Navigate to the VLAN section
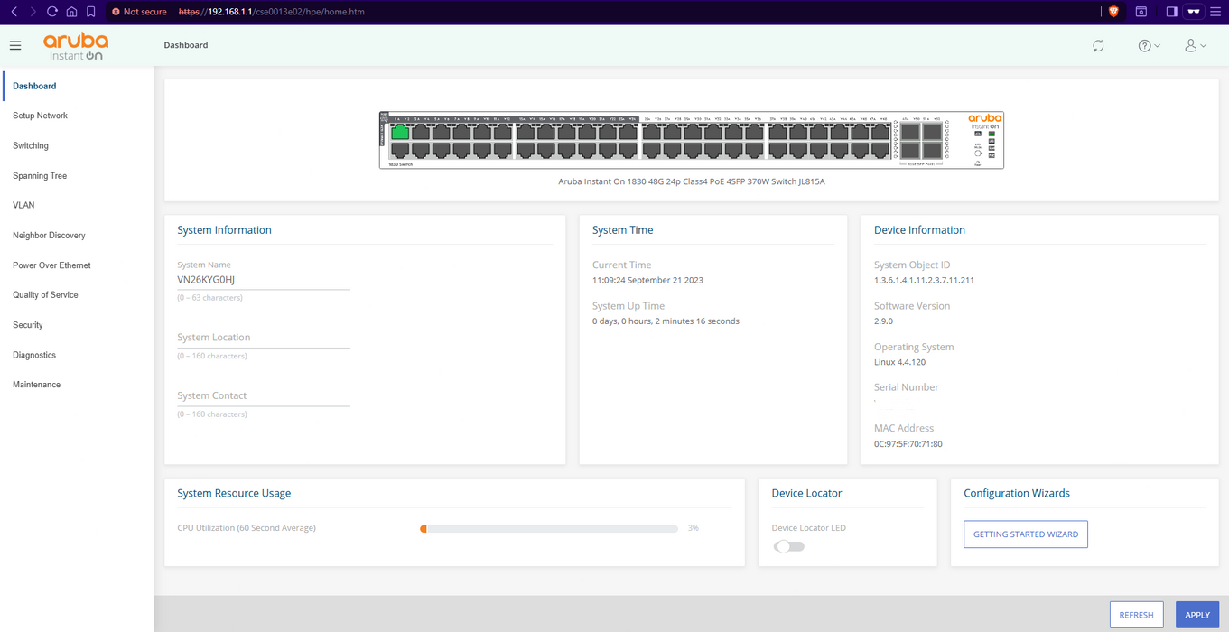 (23, 205)
